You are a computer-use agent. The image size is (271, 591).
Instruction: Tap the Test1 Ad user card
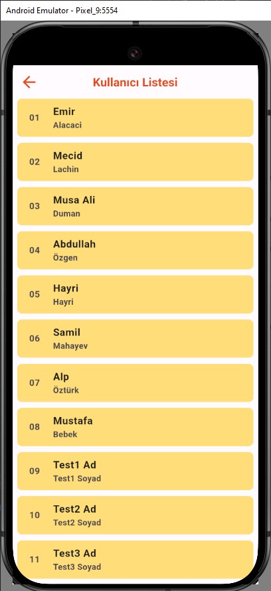pyautogui.click(x=135, y=471)
